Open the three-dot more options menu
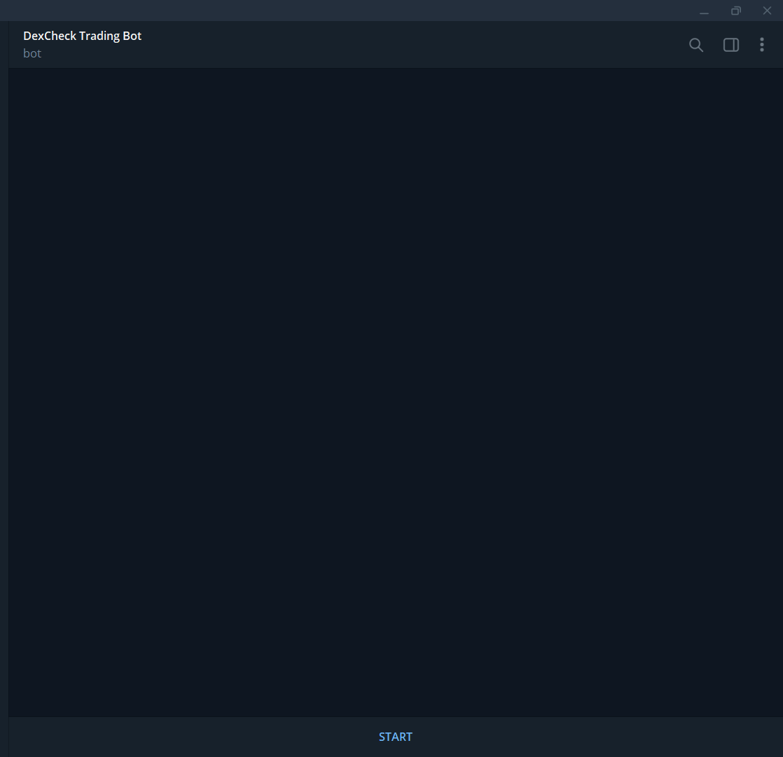The height and width of the screenshot is (757, 783). click(x=761, y=44)
